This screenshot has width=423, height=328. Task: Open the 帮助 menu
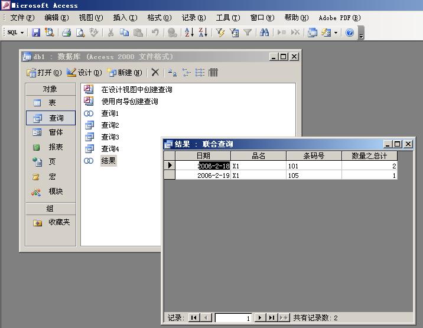click(x=297, y=18)
